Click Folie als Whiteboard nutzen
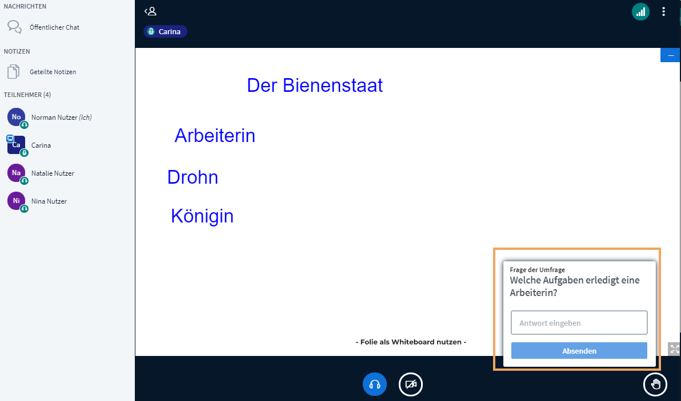Viewport: 681px width, 401px height. pyautogui.click(x=411, y=342)
